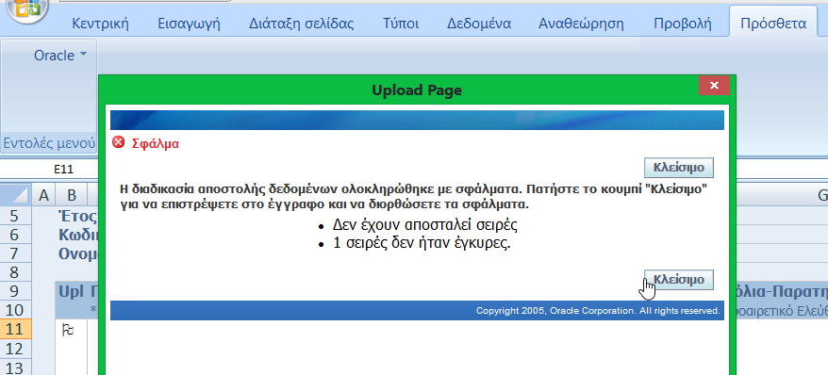Click the Εντολές μενού group label
Screen dimensions: 828x375
point(49,143)
